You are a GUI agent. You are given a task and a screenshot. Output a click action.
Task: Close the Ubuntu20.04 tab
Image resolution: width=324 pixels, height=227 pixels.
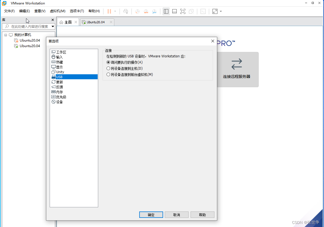(x=111, y=22)
